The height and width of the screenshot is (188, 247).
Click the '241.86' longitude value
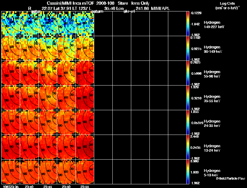pyautogui.click(x=142, y=8)
